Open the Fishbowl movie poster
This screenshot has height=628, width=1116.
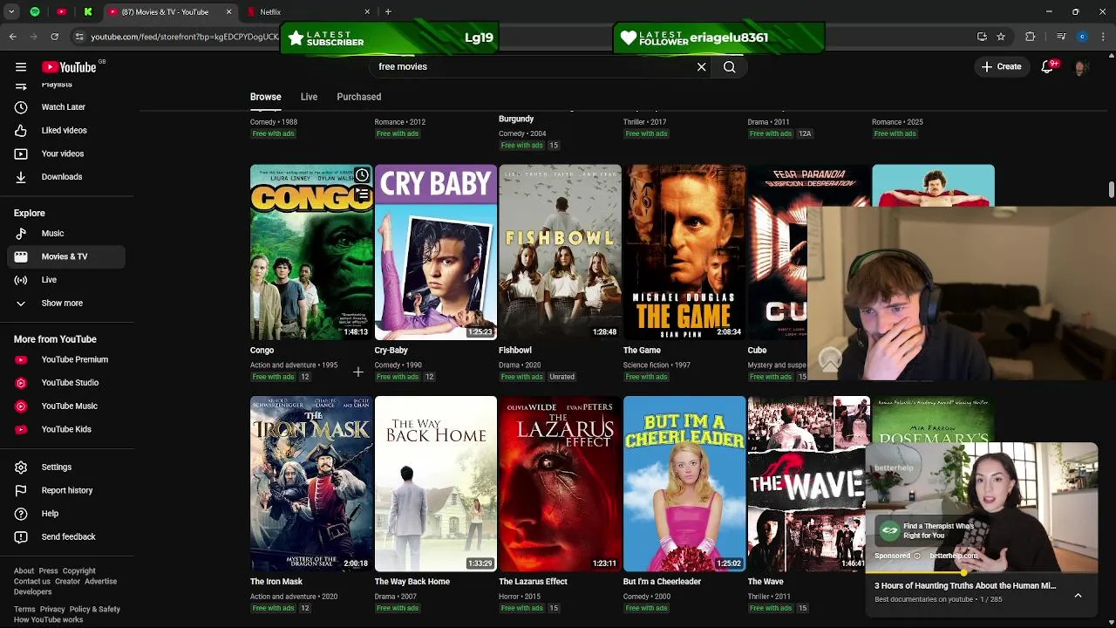[560, 252]
